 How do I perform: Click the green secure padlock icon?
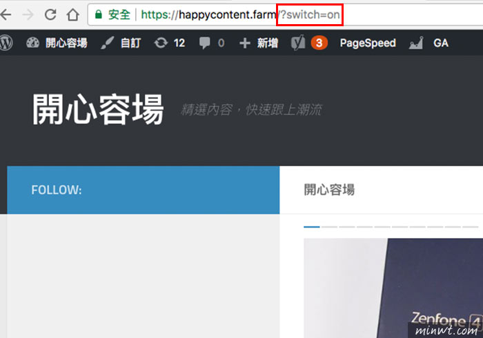point(98,14)
